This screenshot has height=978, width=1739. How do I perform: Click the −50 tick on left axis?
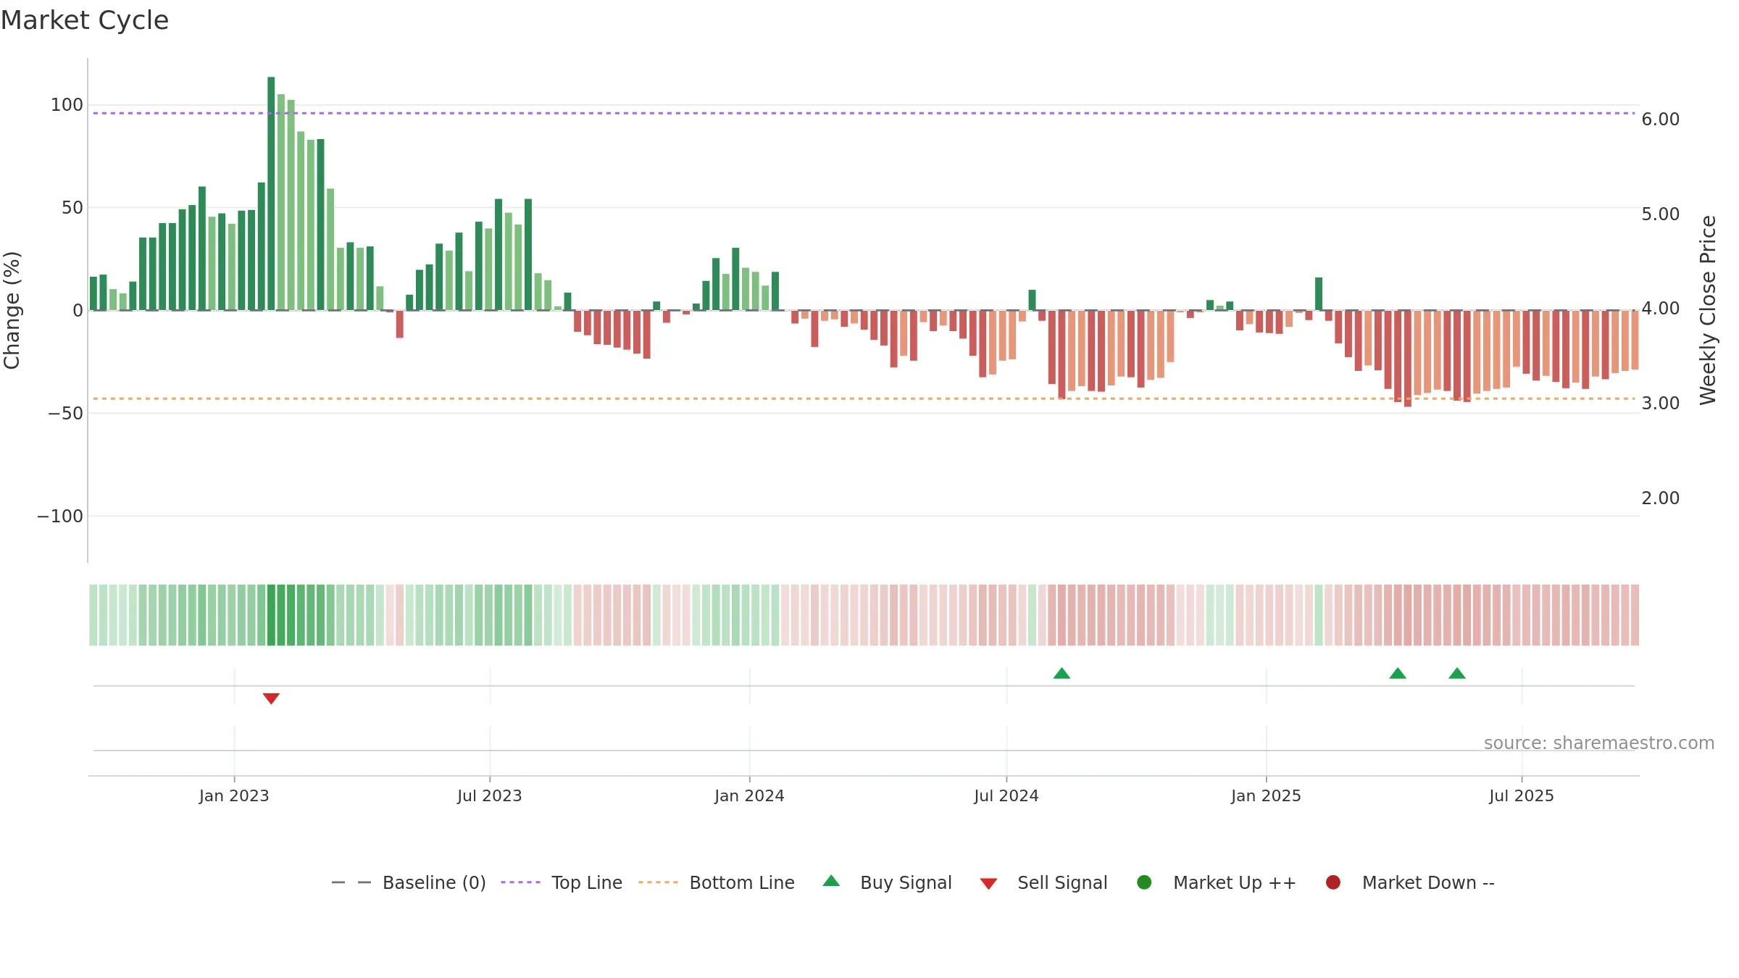[66, 414]
